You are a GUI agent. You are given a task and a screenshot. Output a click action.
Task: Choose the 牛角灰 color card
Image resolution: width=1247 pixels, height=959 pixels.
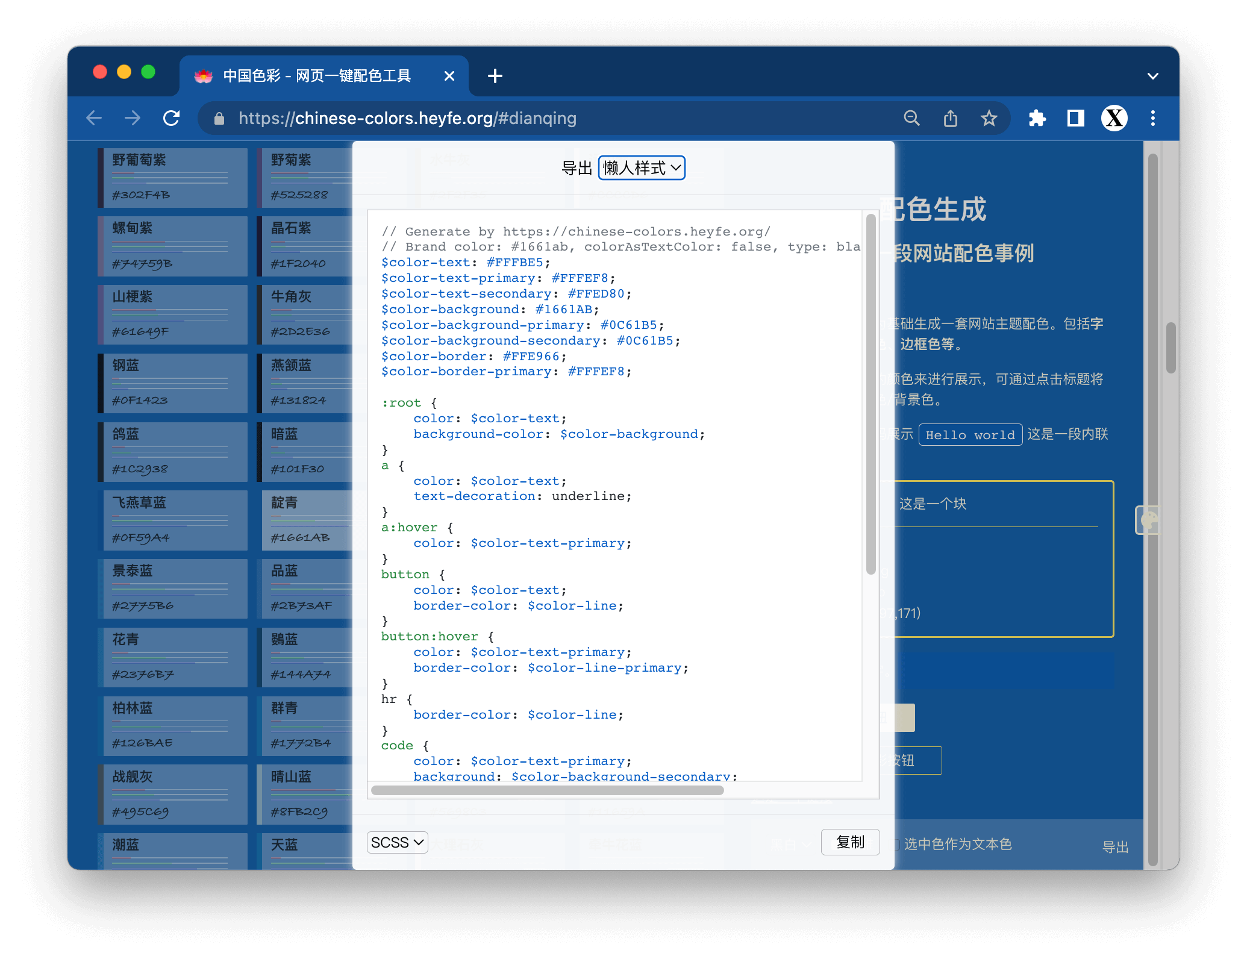[305, 315]
